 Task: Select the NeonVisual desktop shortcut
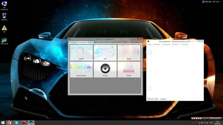pyautogui.click(x=4, y=41)
